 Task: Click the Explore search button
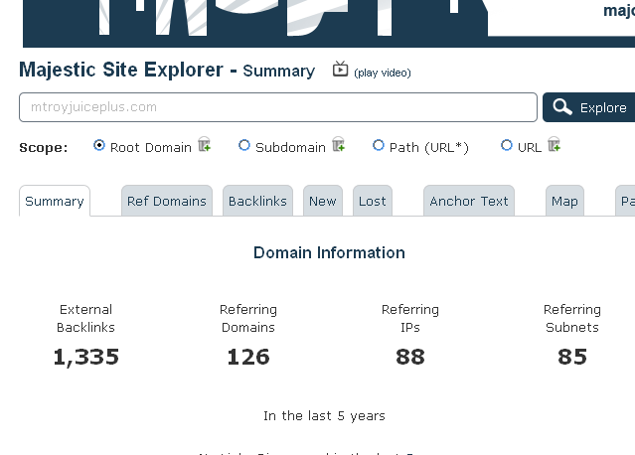[589, 107]
